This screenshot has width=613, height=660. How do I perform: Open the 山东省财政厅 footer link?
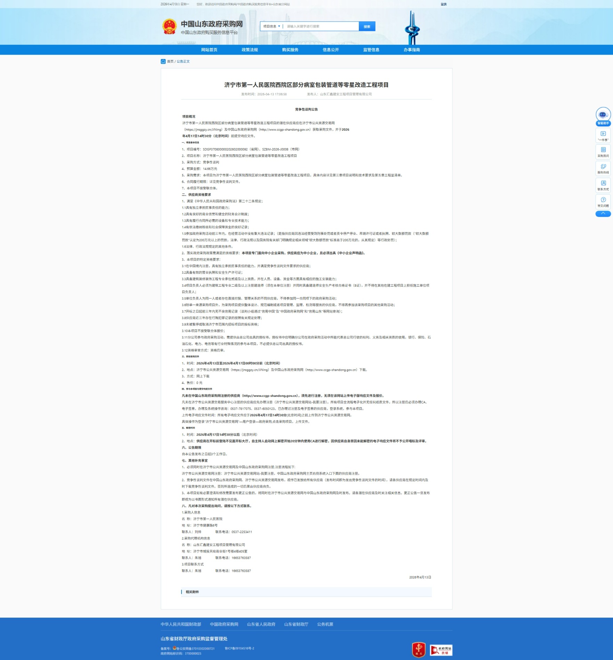click(296, 624)
